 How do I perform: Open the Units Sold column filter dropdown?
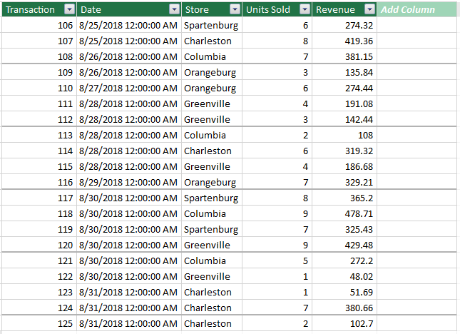point(305,10)
